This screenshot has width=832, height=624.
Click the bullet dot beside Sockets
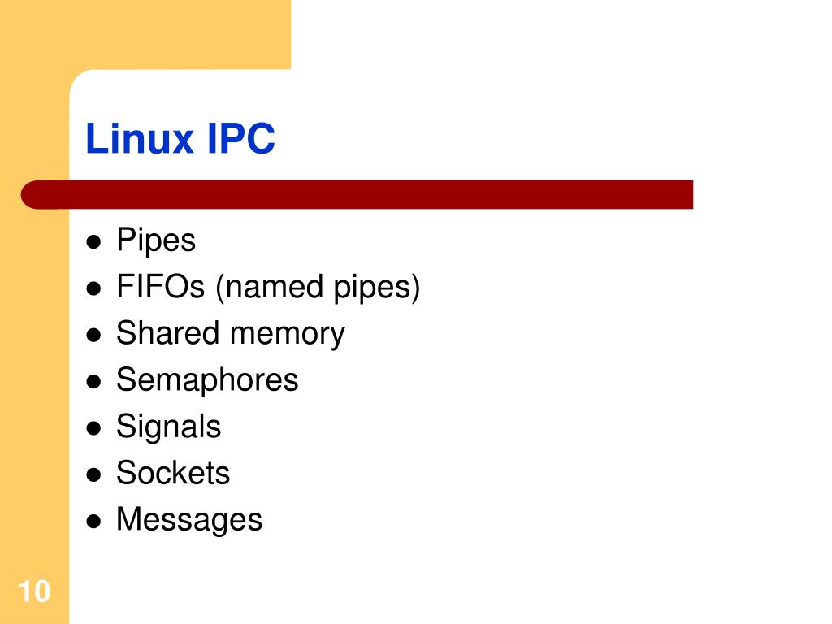click(x=93, y=474)
